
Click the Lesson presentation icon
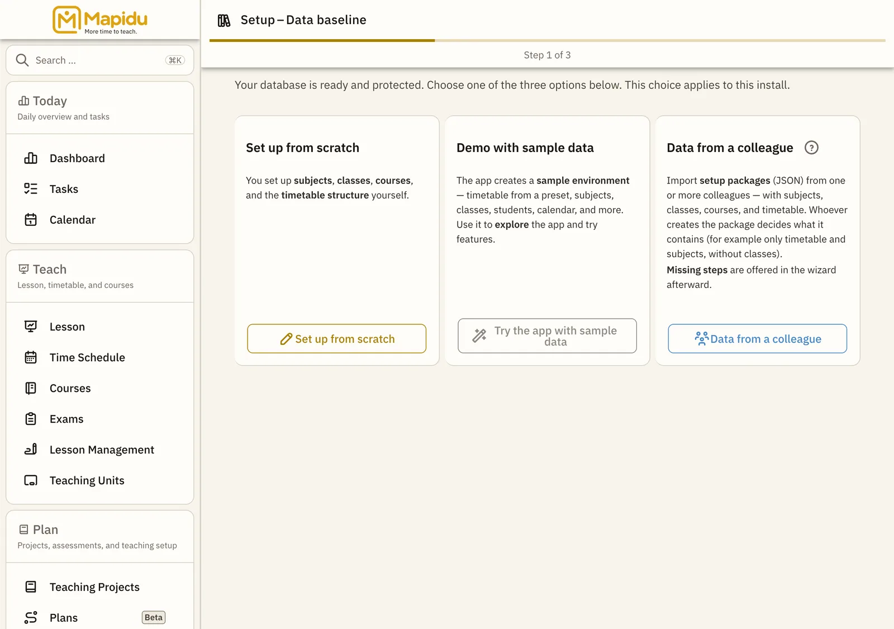[31, 327]
